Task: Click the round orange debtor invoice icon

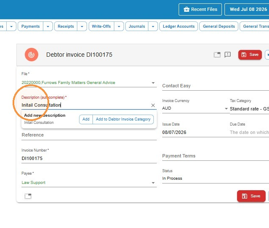Action: [x=32, y=55]
